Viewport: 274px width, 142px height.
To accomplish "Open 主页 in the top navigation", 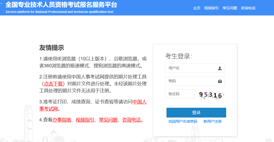I will (196, 8).
